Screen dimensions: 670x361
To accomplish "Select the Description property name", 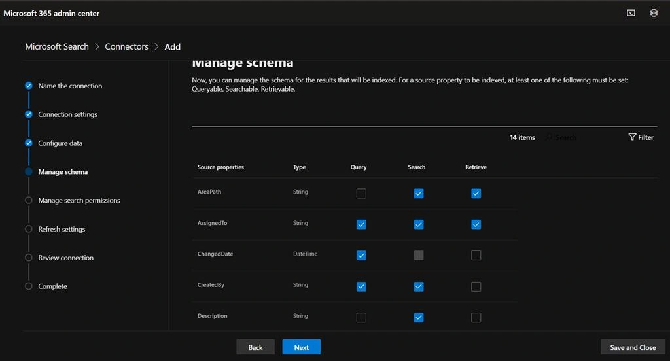I will tap(213, 316).
